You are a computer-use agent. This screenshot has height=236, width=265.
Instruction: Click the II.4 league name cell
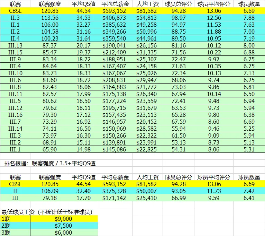tap(15, 38)
